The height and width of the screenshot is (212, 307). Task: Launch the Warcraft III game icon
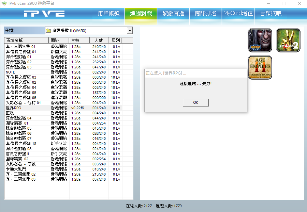pyautogui.click(x=260, y=40)
